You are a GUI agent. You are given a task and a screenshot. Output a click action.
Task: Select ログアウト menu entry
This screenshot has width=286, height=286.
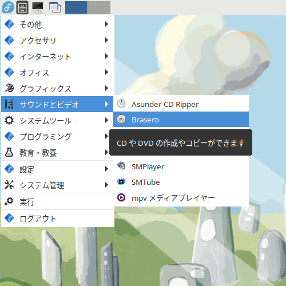coord(57,219)
